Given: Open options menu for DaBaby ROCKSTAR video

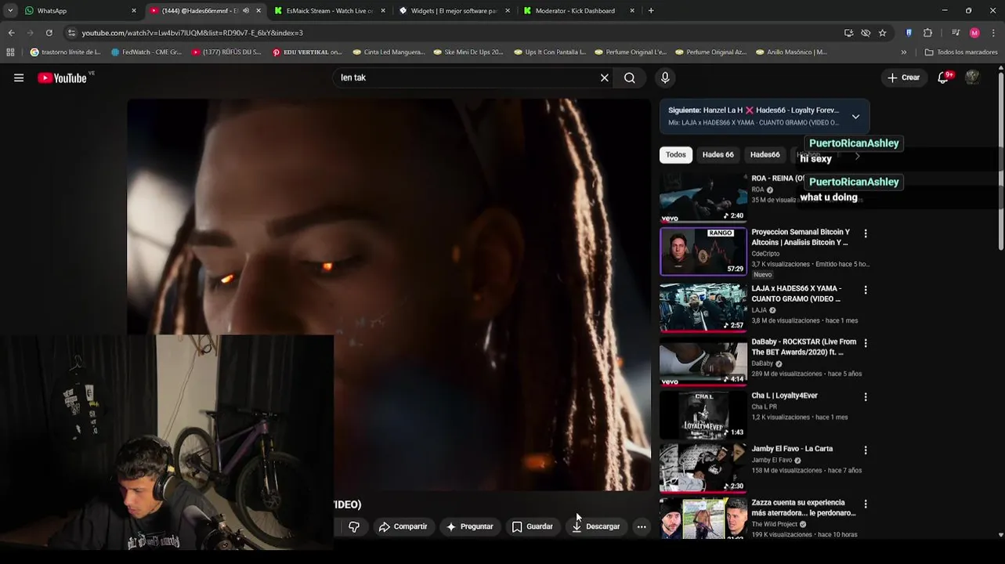Looking at the screenshot, I should click(x=866, y=343).
